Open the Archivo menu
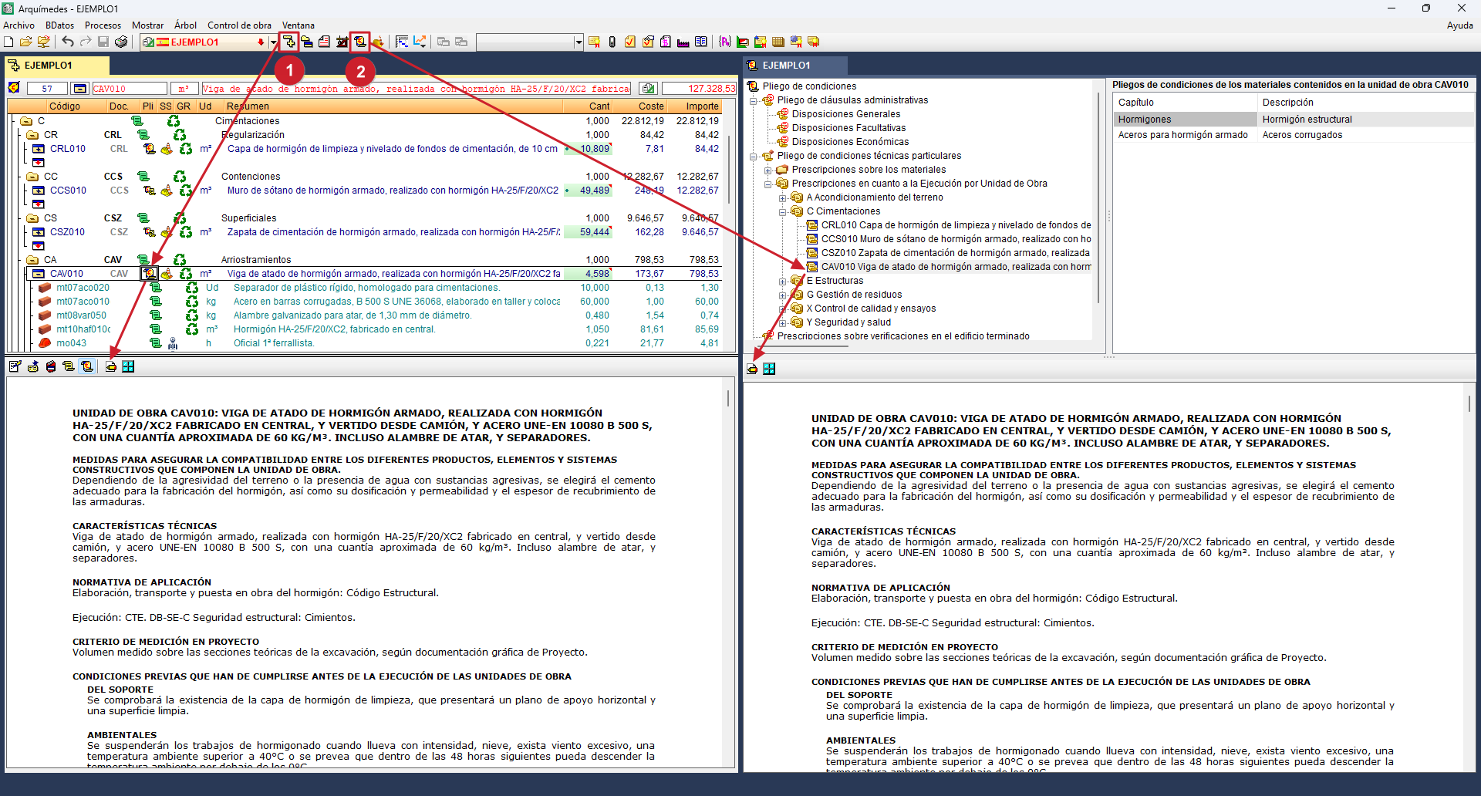The height and width of the screenshot is (796, 1481). pyautogui.click(x=19, y=25)
